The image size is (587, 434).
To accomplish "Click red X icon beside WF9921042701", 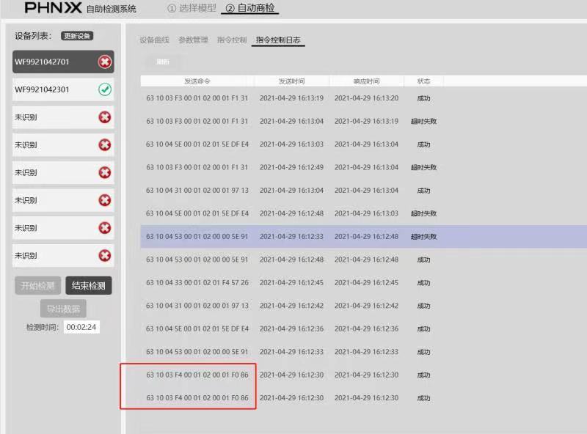I will coord(105,62).
